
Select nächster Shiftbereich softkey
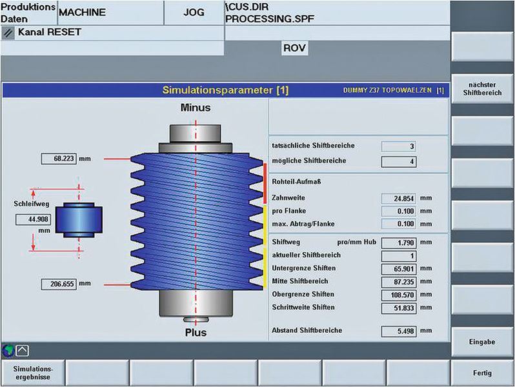pyautogui.click(x=482, y=88)
